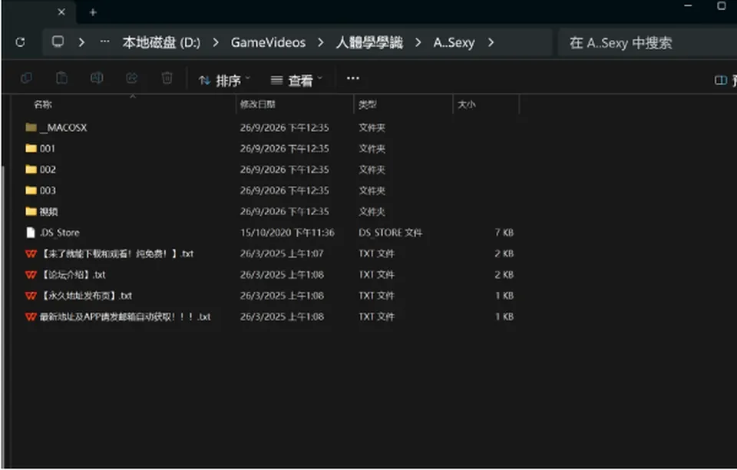Go to 本地磁盘 (D:) in the breadcrumb
Viewport: 737px width, 470px height.
coord(161,42)
